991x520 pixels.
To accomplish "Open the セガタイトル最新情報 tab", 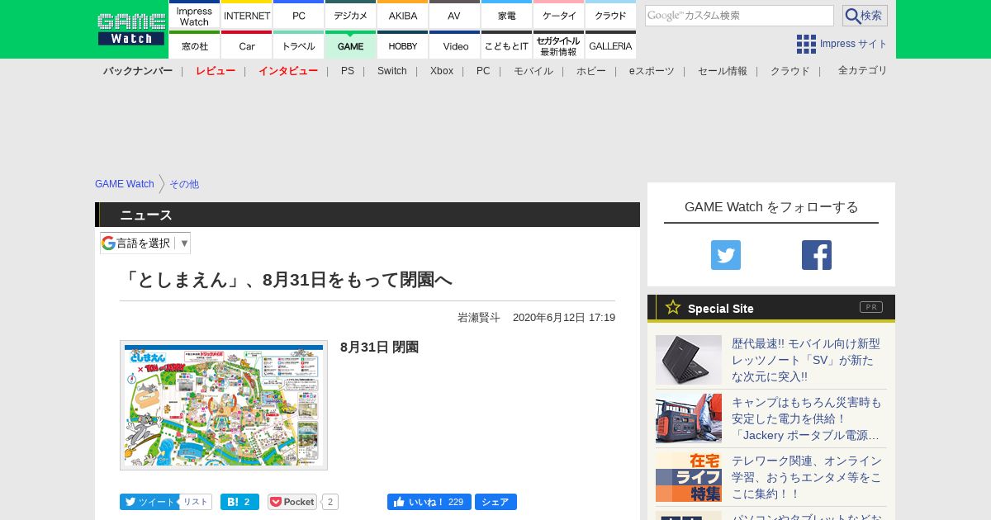I will (559, 45).
